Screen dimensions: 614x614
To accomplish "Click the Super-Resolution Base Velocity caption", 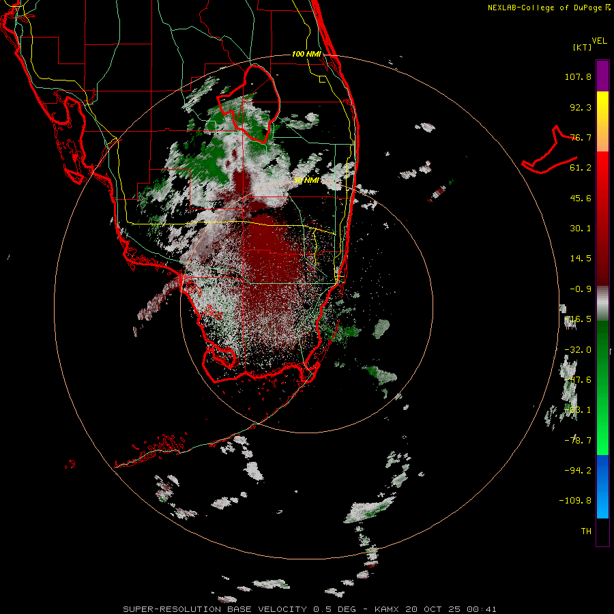I will pyautogui.click(x=310, y=609).
